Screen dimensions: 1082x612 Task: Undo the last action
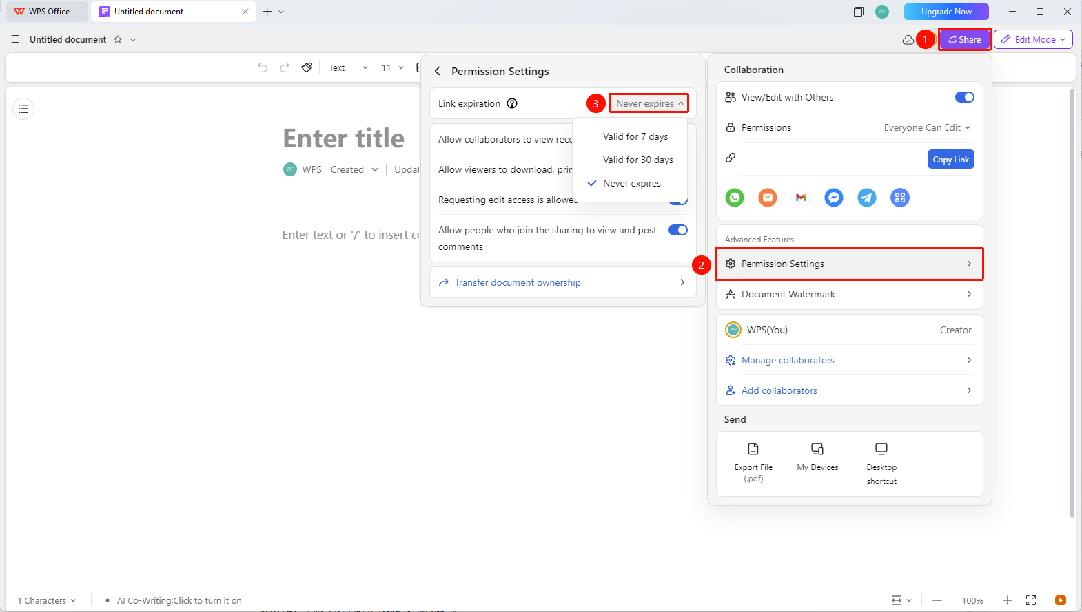pos(263,67)
